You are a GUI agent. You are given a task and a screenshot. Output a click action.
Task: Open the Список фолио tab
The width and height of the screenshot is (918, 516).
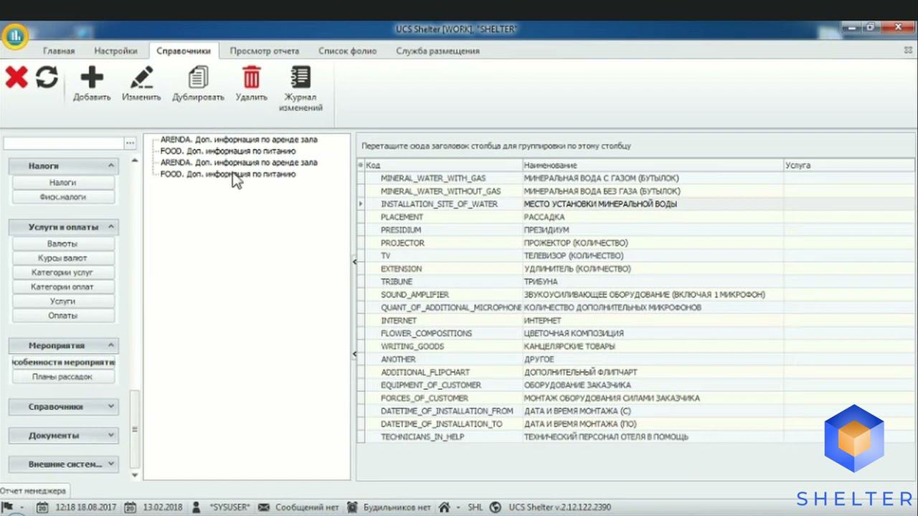point(347,51)
